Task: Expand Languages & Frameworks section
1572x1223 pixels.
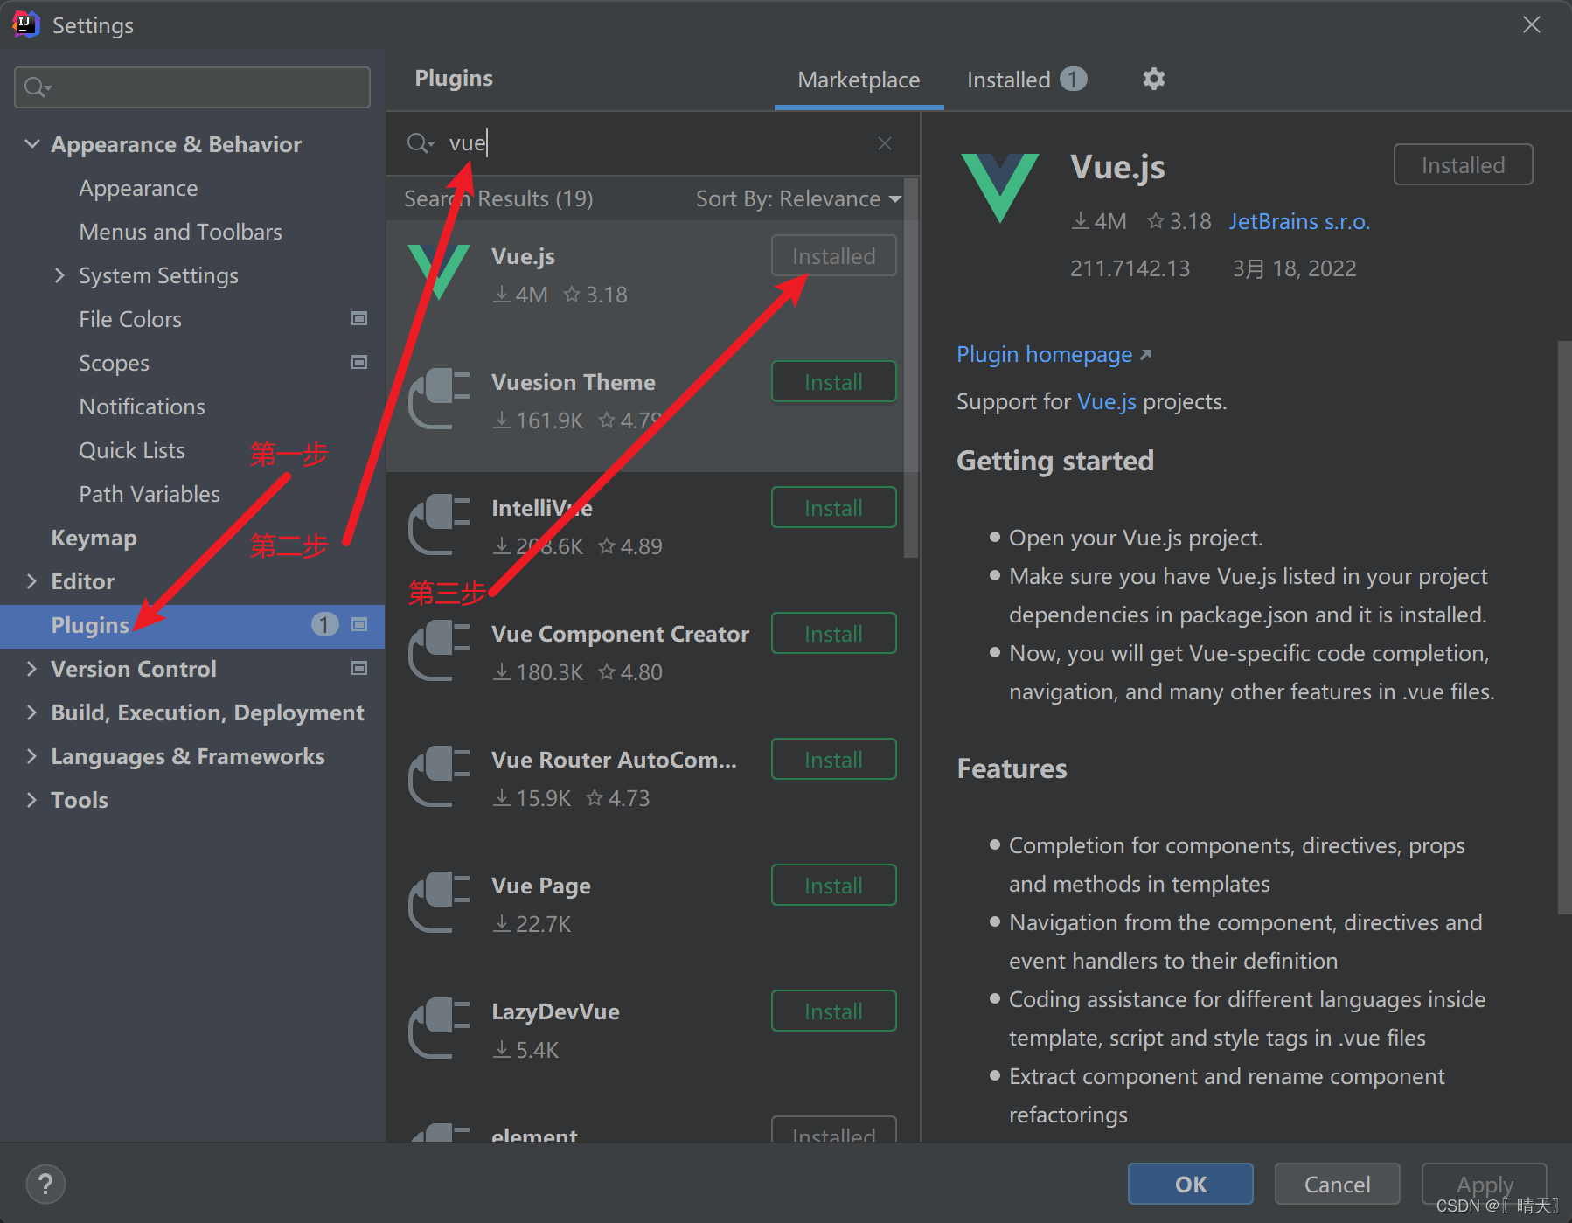Action: tap(32, 756)
